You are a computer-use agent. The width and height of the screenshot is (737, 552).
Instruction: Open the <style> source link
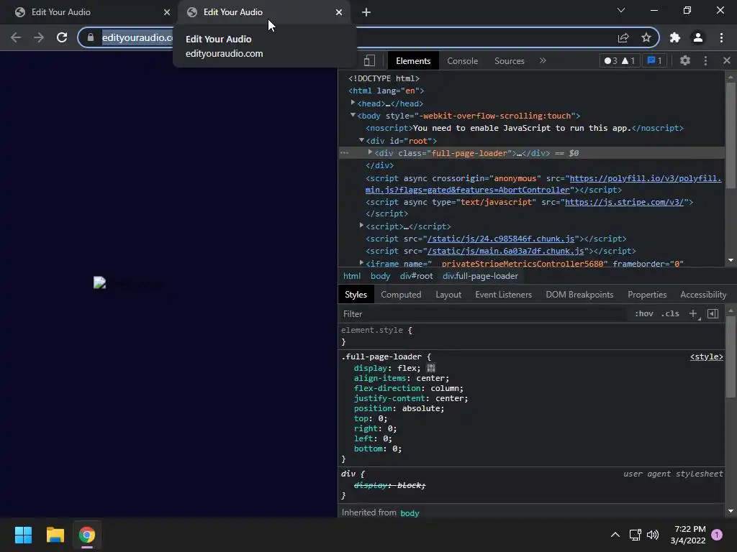707,356
